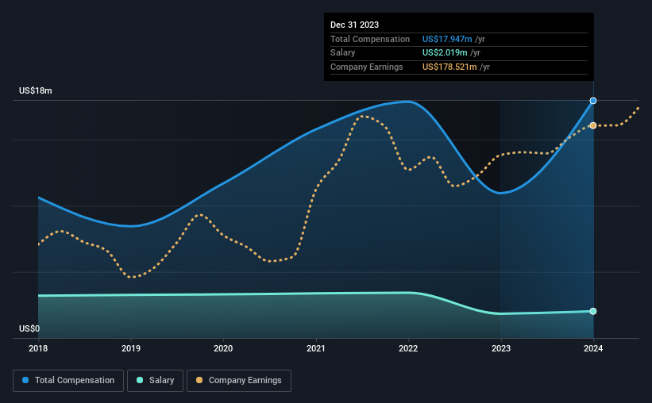The width and height of the screenshot is (652, 403).
Task: Click the Total Compensation label in tooltip
Action: point(370,39)
